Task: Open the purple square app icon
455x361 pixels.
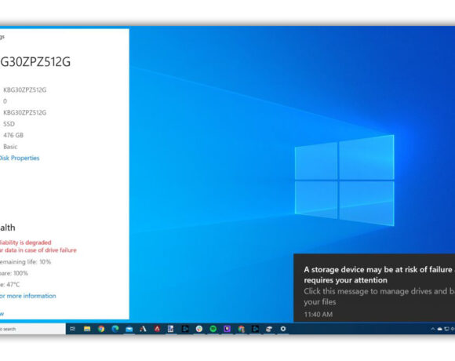Action: [x=227, y=329]
